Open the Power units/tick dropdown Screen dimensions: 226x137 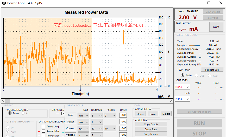pos(97,122)
